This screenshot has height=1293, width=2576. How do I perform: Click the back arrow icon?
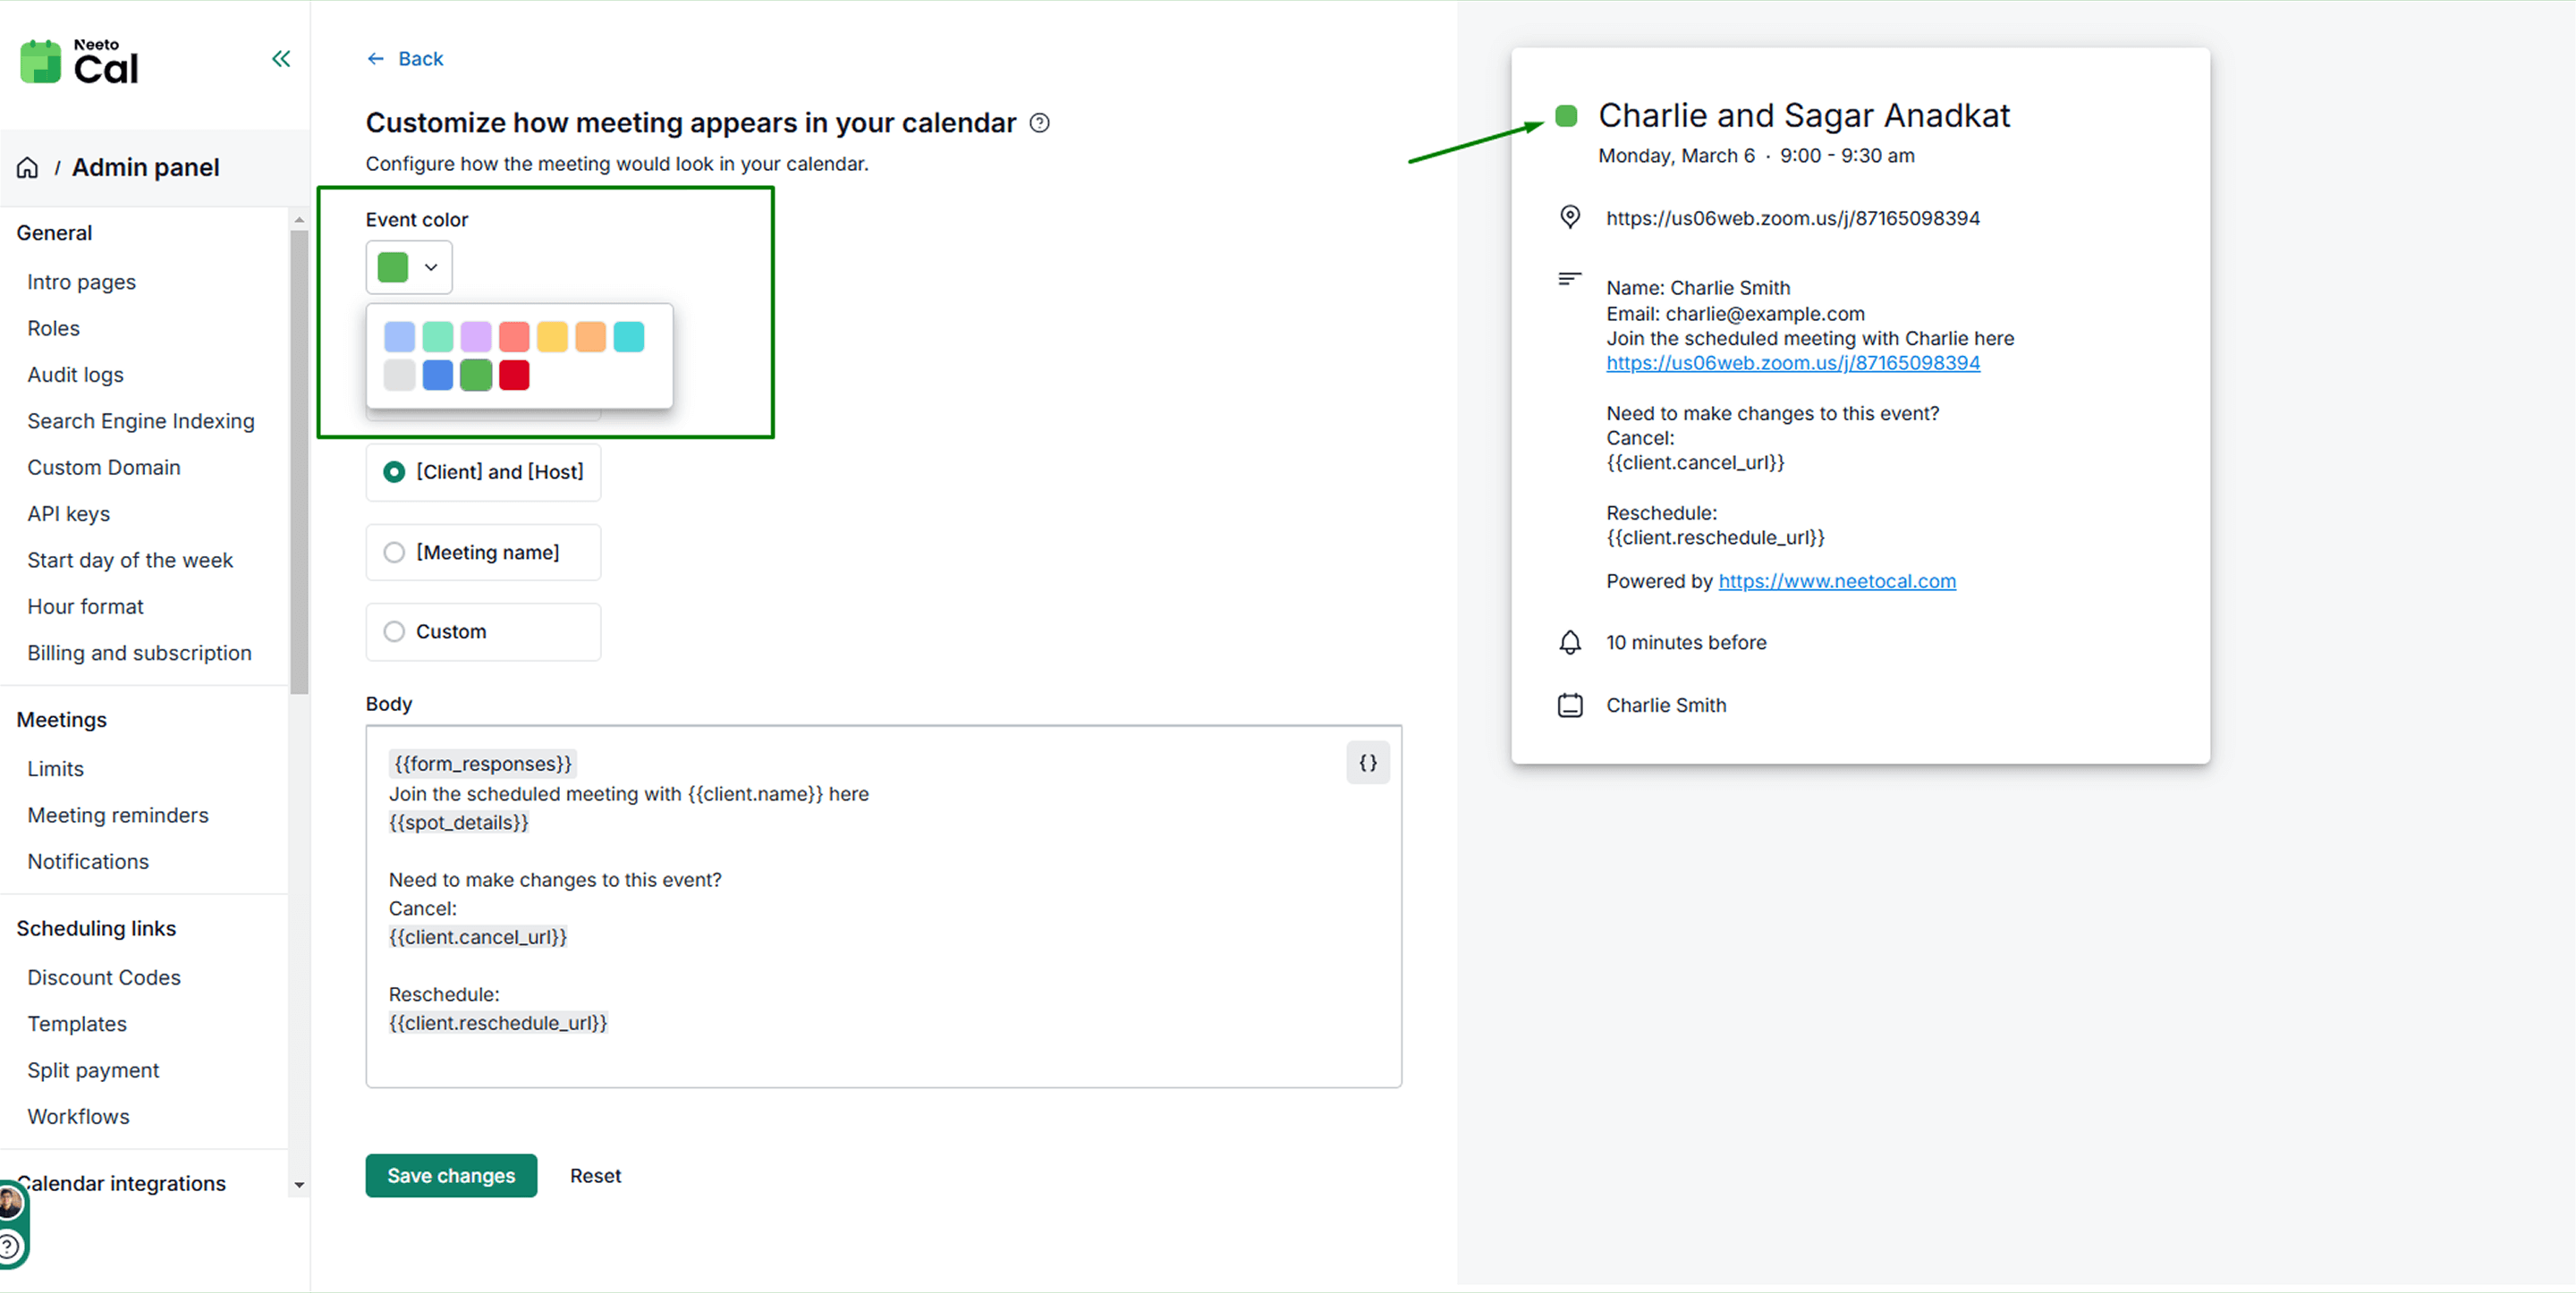(375, 59)
